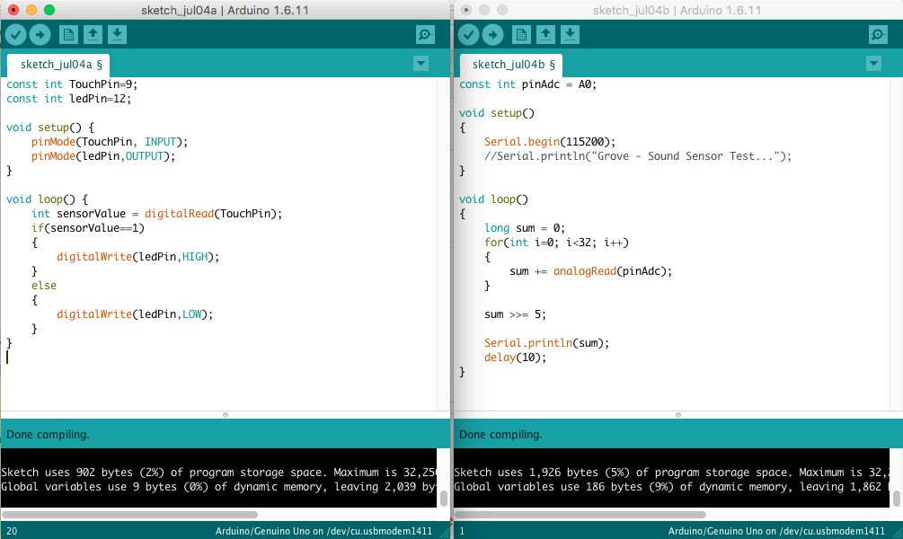Close the sketch_jul04a window
Viewport: 903px width, 539px height.
click(x=13, y=10)
